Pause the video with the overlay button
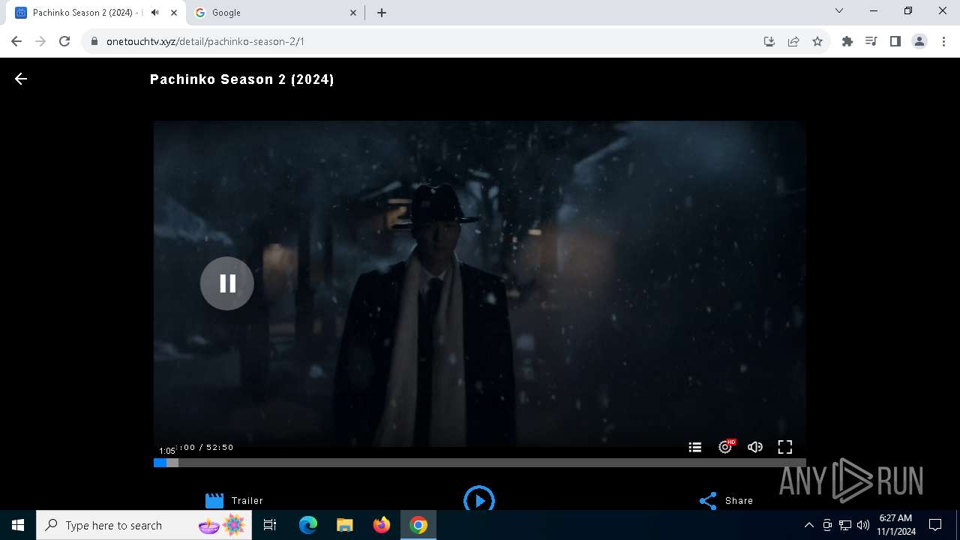This screenshot has width=960, height=540. [x=227, y=283]
